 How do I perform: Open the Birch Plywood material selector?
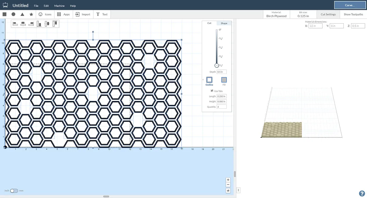coord(276,14)
